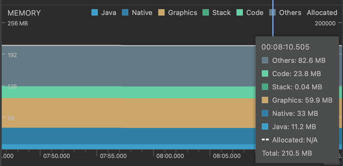Select the Allocated legend label
Screen dimensions: 343x166
pos(322,13)
